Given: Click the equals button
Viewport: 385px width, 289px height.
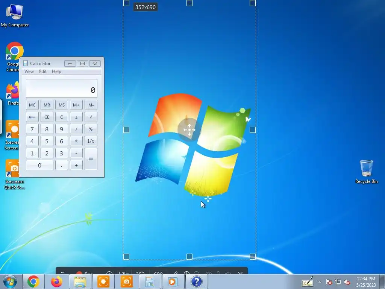Looking at the screenshot, I should click(x=91, y=159).
